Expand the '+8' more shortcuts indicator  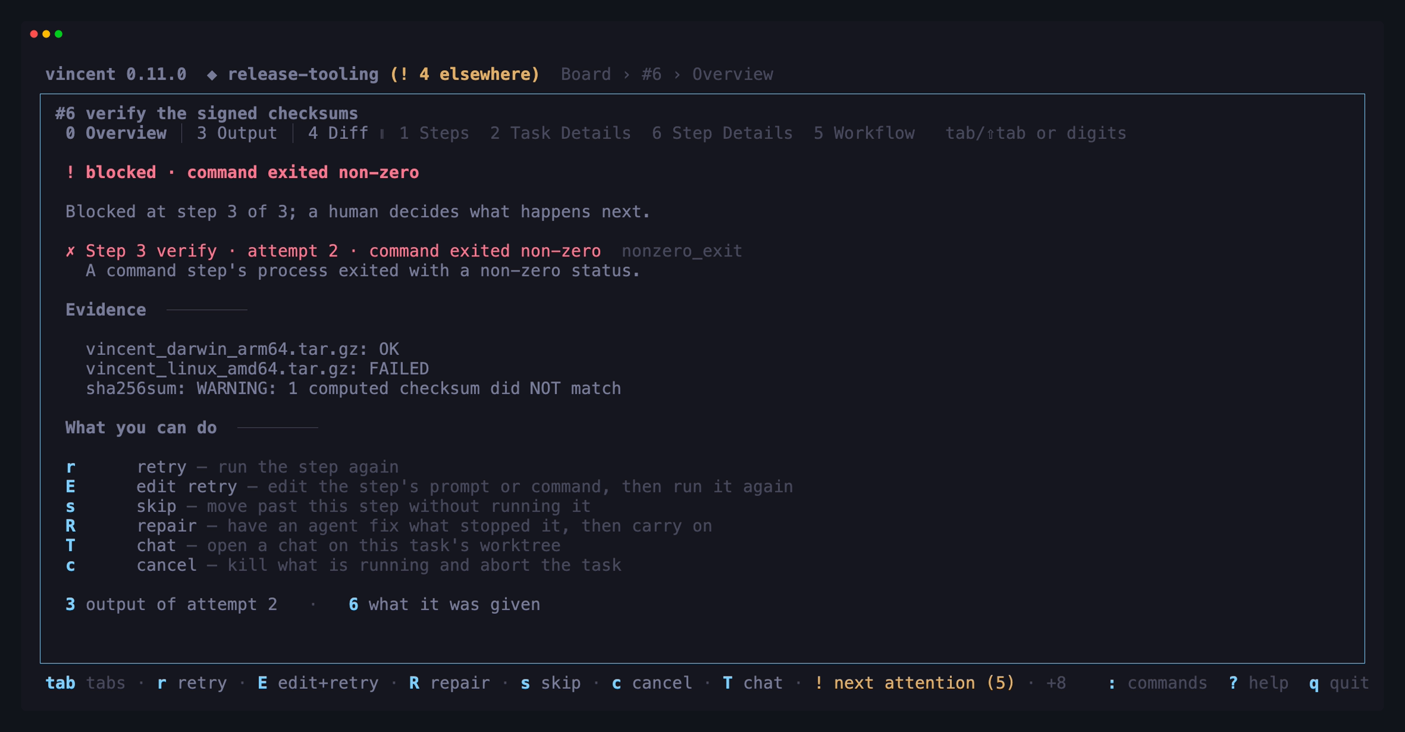click(x=1056, y=683)
